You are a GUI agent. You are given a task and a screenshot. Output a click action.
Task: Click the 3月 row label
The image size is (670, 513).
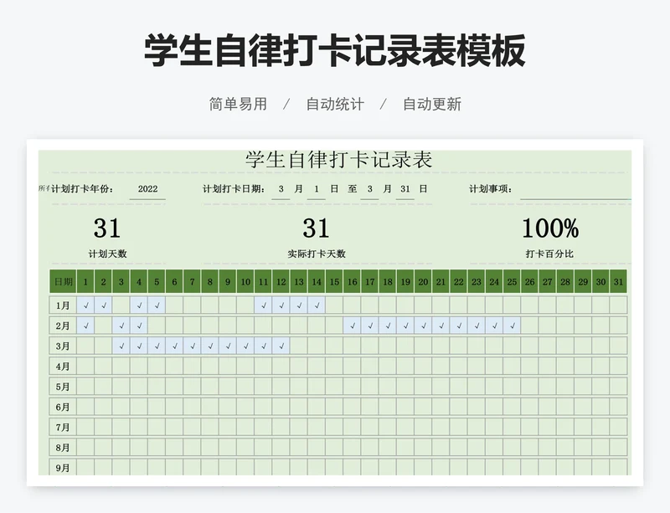tap(63, 346)
